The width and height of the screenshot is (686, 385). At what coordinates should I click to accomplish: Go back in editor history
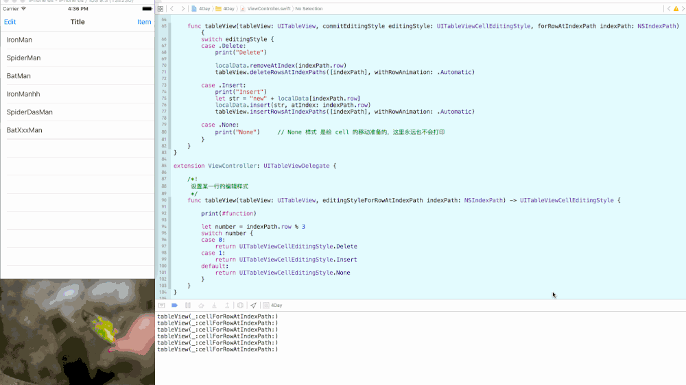click(172, 9)
